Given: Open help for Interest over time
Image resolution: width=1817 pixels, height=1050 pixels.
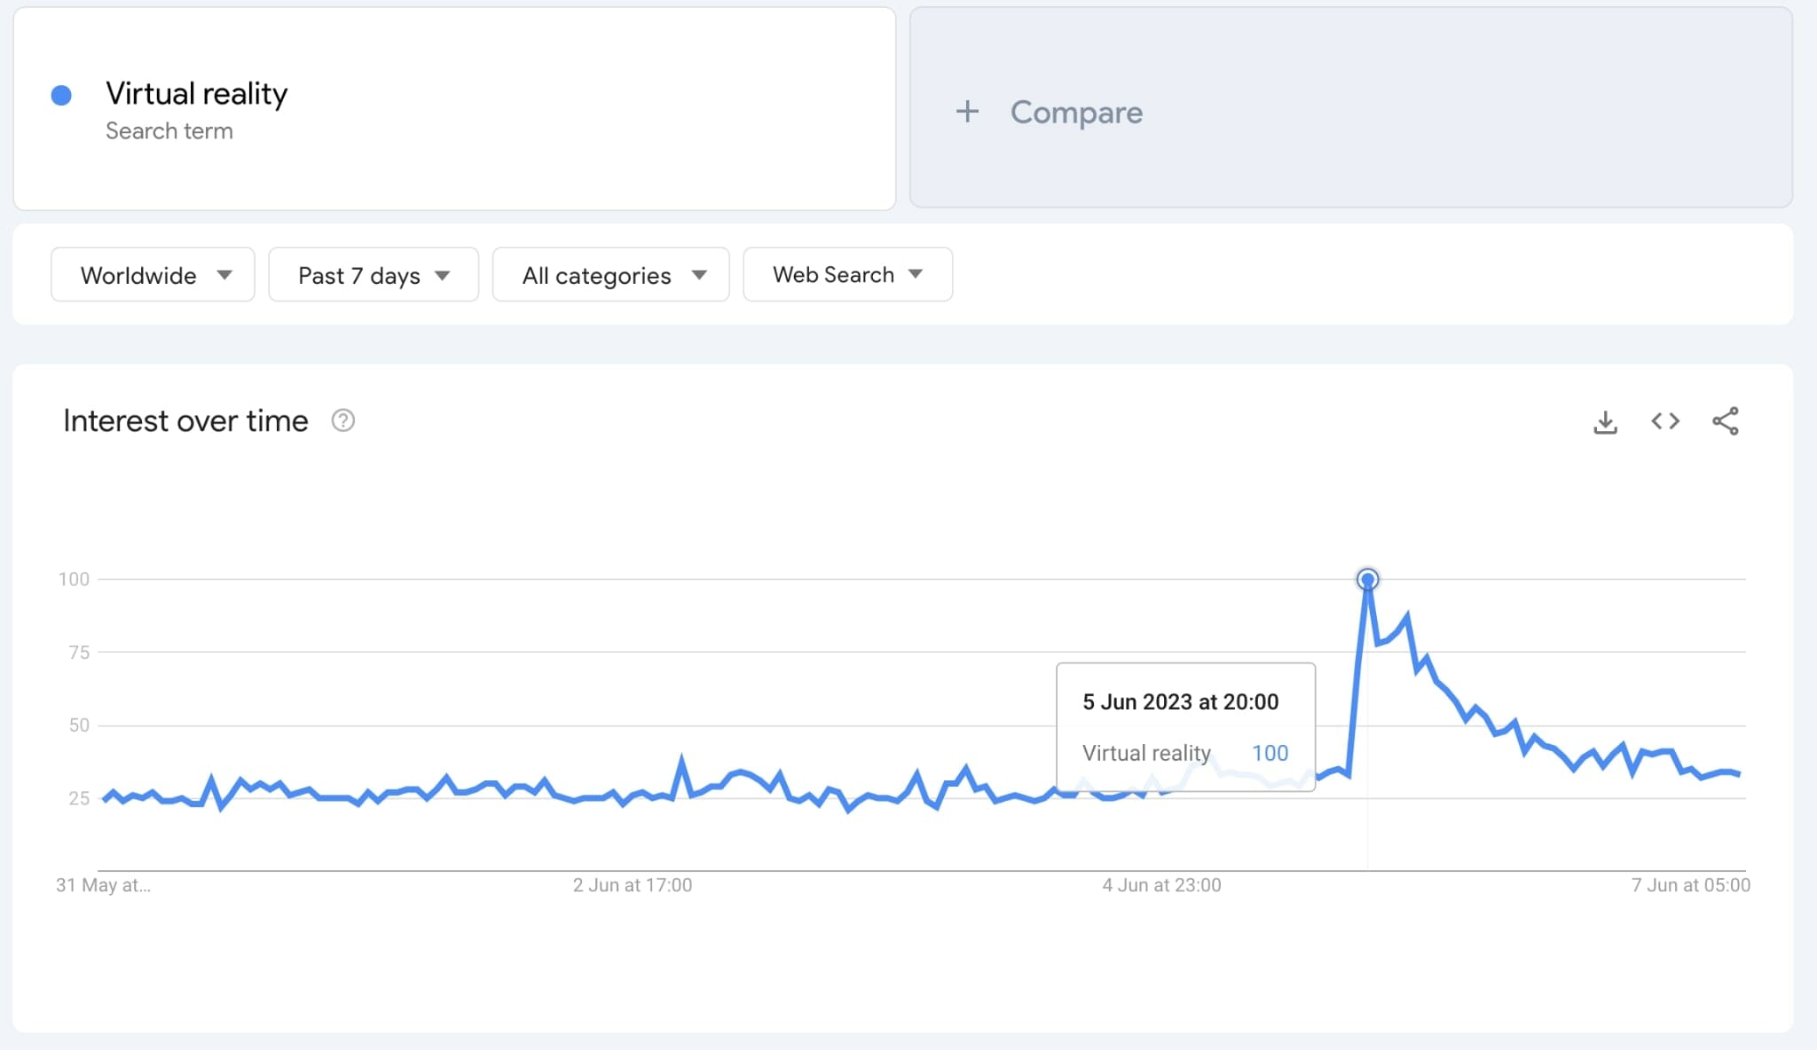Looking at the screenshot, I should (x=343, y=420).
